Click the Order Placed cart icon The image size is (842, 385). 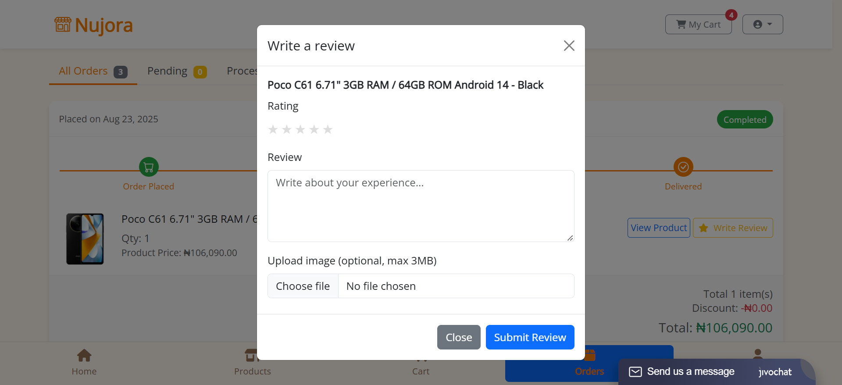149,167
